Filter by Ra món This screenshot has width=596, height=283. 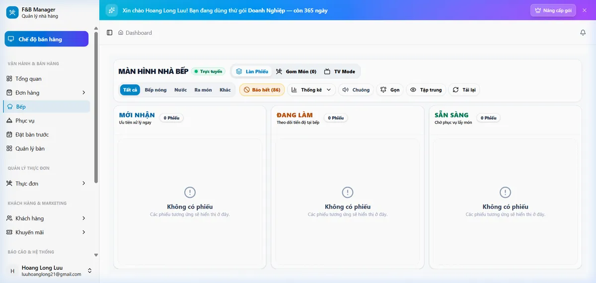203,90
